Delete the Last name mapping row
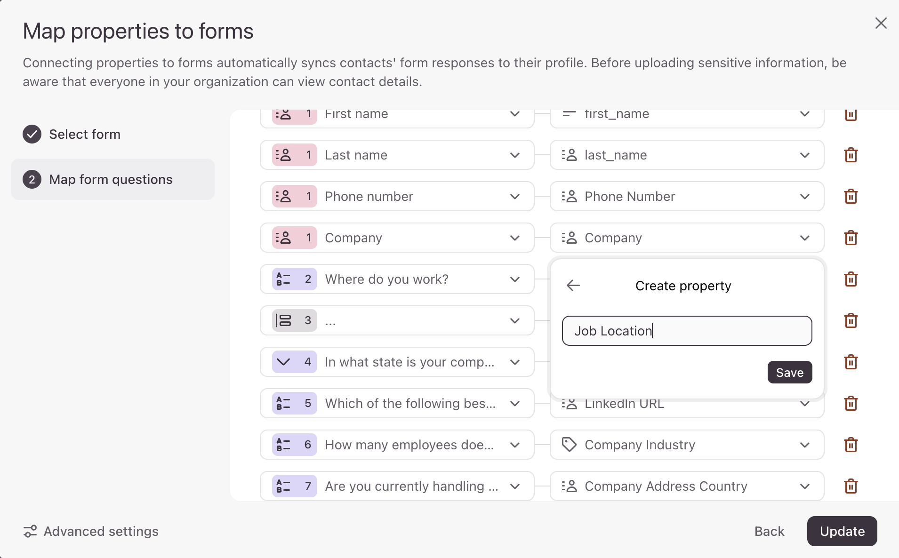The height and width of the screenshot is (558, 899). point(851,155)
